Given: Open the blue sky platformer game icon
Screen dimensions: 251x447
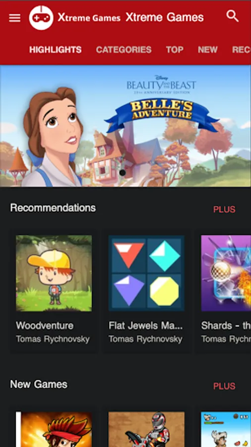Looking at the screenshot, I should [226, 429].
